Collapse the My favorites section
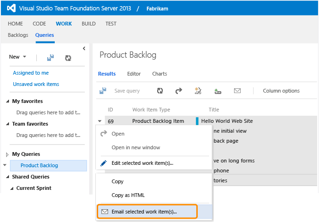The width and height of the screenshot is (319, 222). point(8,101)
